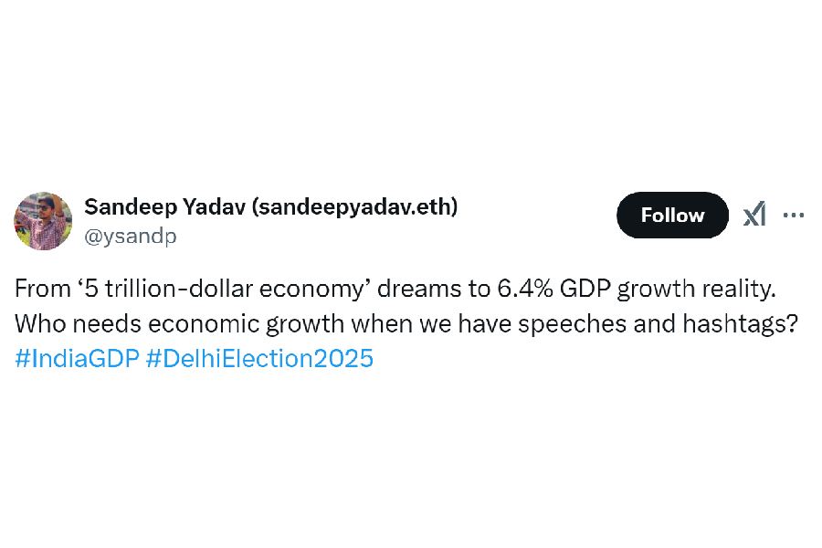The image size is (822, 548).
Task: Click Sandeep Yadav's profile picture
Action: 43,221
